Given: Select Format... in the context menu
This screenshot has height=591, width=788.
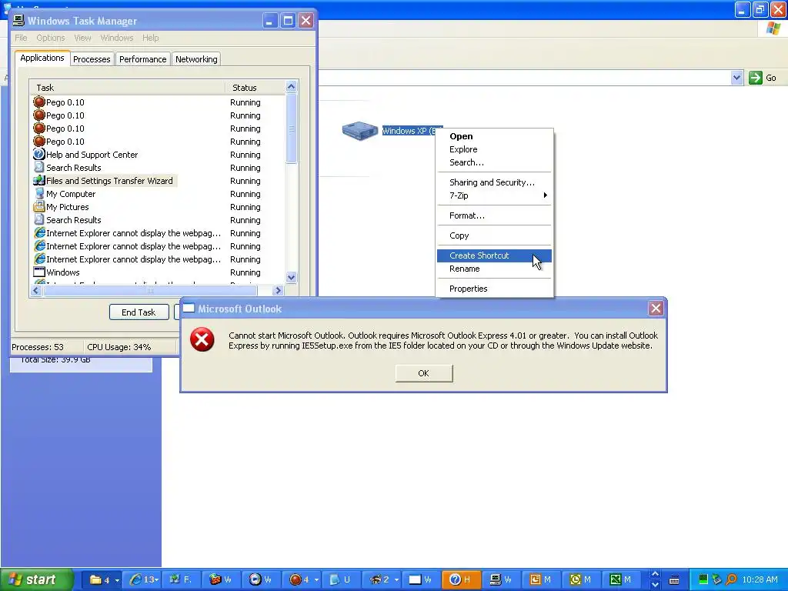Looking at the screenshot, I should (494, 215).
